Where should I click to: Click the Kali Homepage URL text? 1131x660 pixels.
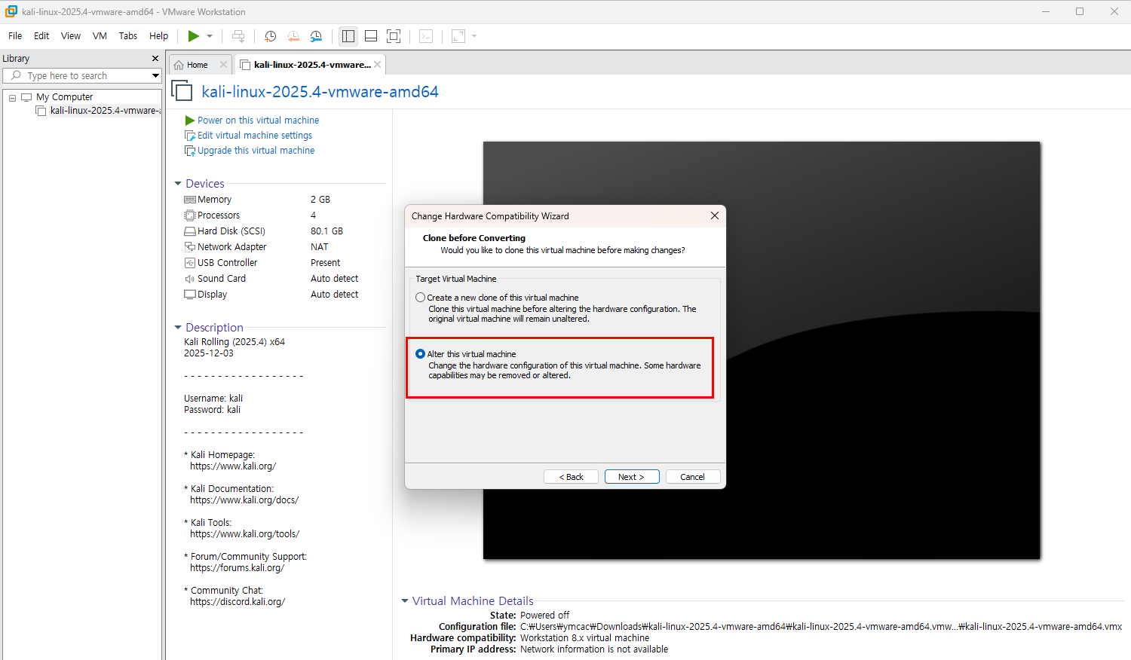coord(233,466)
